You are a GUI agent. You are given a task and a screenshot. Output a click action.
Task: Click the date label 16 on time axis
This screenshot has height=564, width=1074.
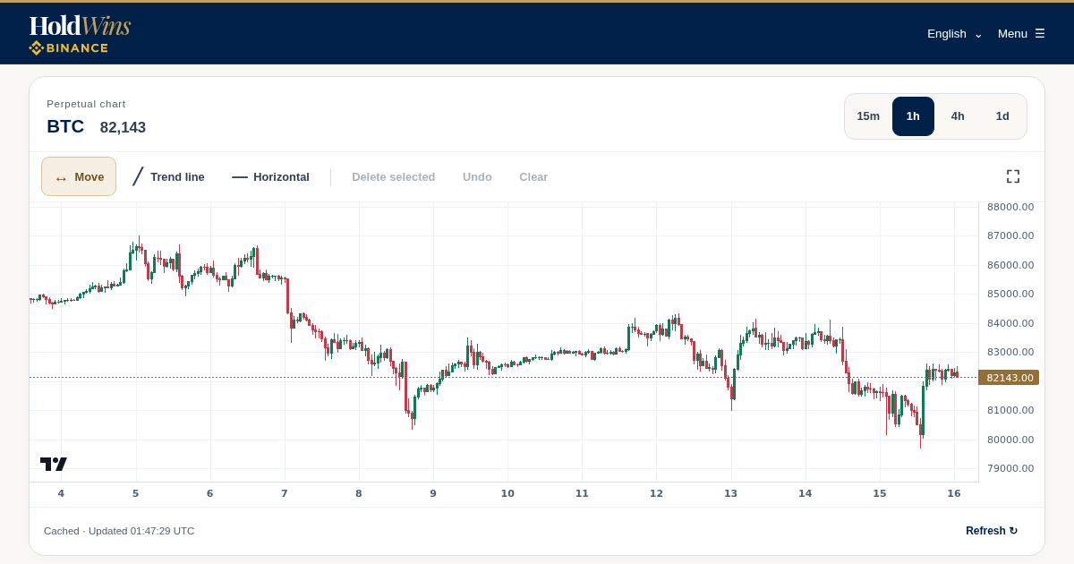point(954,493)
